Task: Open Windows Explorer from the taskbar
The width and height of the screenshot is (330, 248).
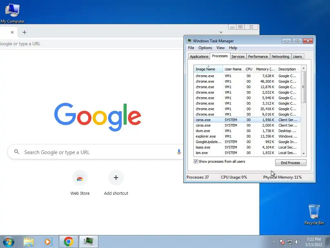Action: [29, 242]
